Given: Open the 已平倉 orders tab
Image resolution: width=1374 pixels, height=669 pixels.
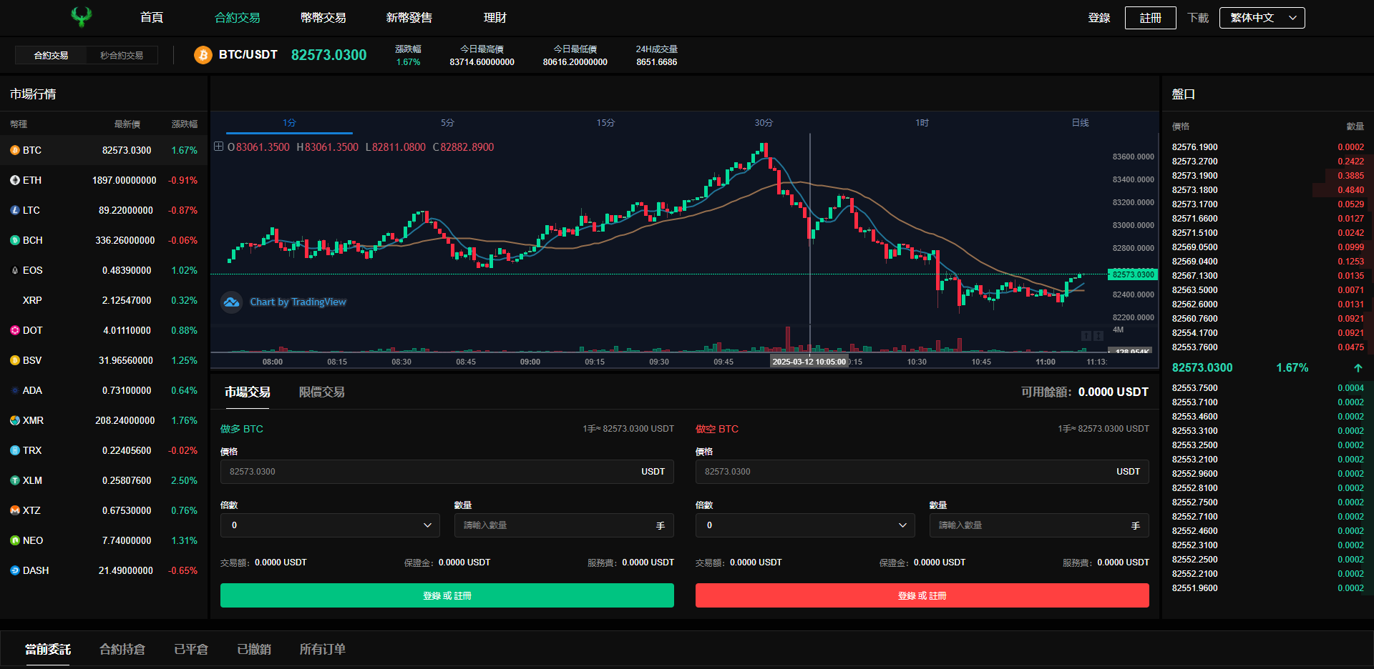Looking at the screenshot, I should [x=191, y=649].
